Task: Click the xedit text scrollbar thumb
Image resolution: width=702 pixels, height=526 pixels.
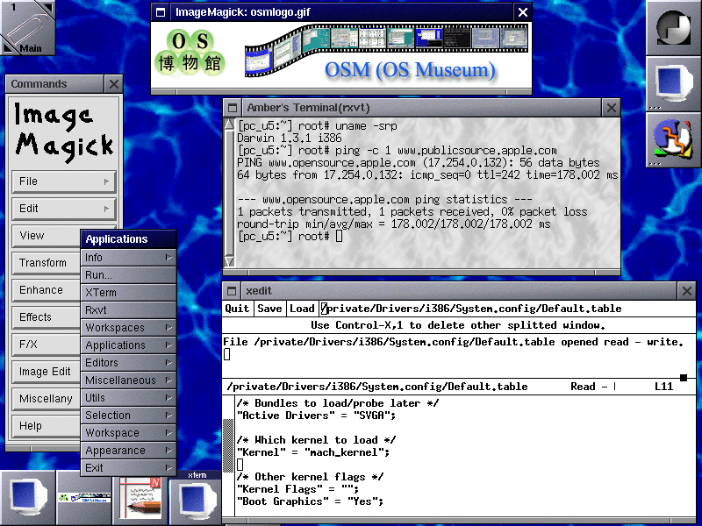Action: tap(228, 445)
